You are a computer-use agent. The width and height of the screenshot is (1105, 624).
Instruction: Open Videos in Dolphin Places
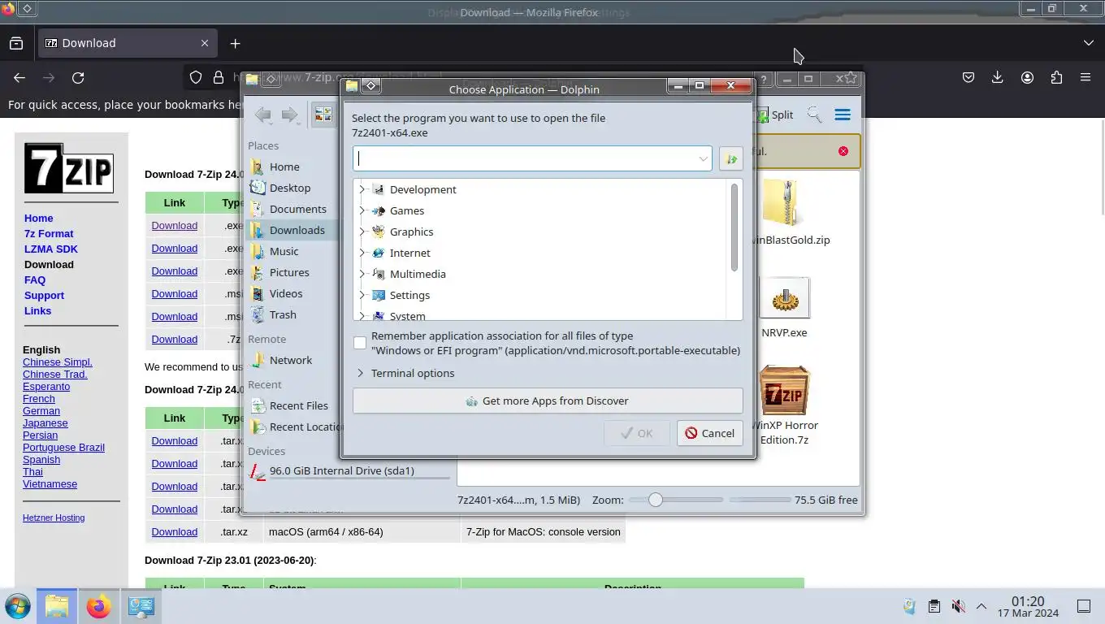click(x=286, y=293)
